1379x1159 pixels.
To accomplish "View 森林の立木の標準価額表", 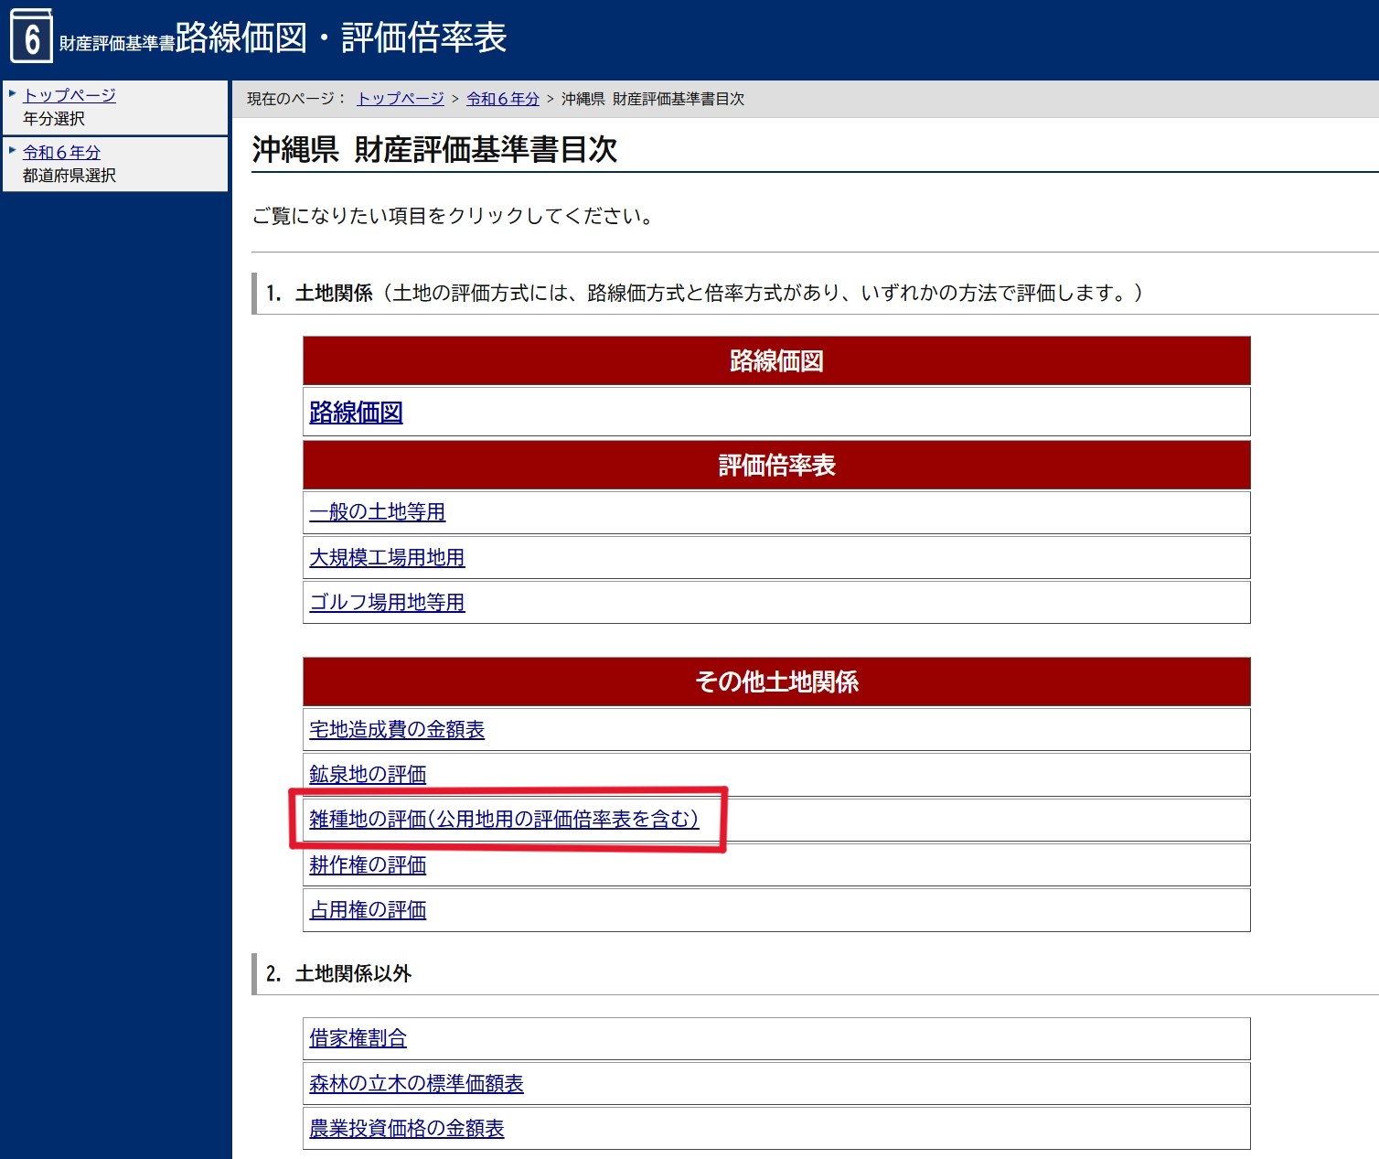I will 416,1084.
